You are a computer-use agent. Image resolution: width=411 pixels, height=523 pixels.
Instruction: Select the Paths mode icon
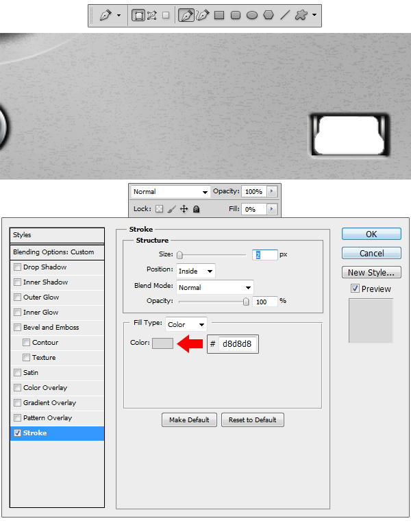point(151,15)
